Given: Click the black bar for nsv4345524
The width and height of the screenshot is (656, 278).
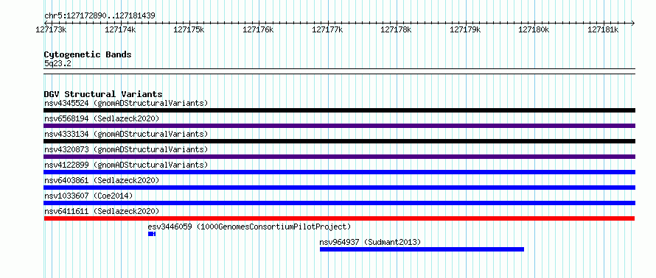Looking at the screenshot, I should coord(339,110).
